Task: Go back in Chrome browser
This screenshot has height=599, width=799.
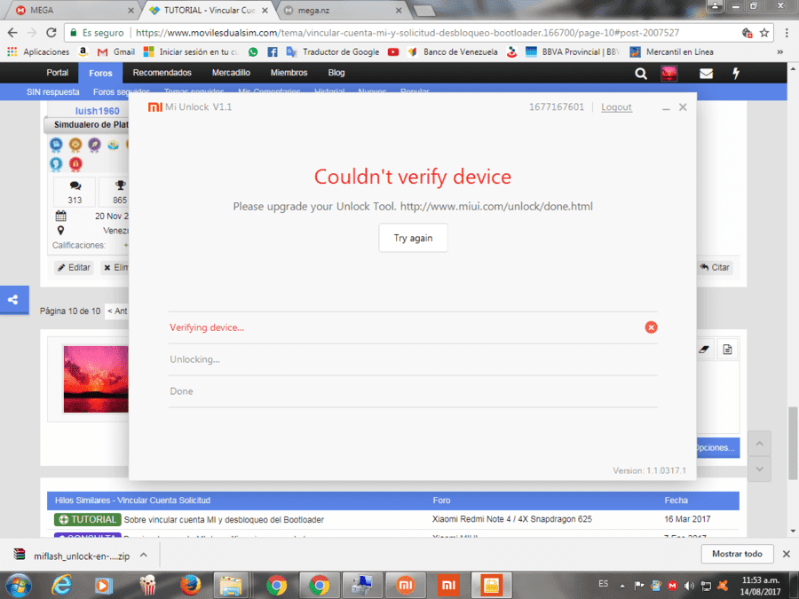Action: [12, 33]
